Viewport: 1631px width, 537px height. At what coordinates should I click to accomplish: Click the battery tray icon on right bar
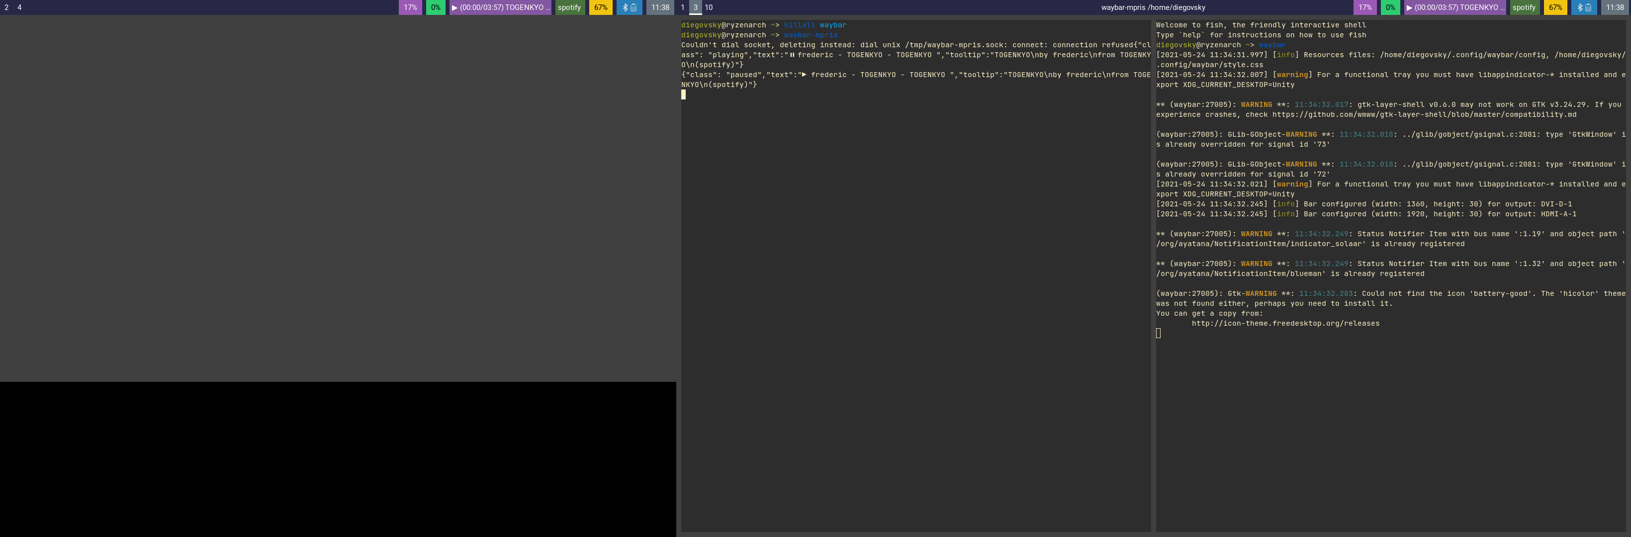(x=1589, y=7)
